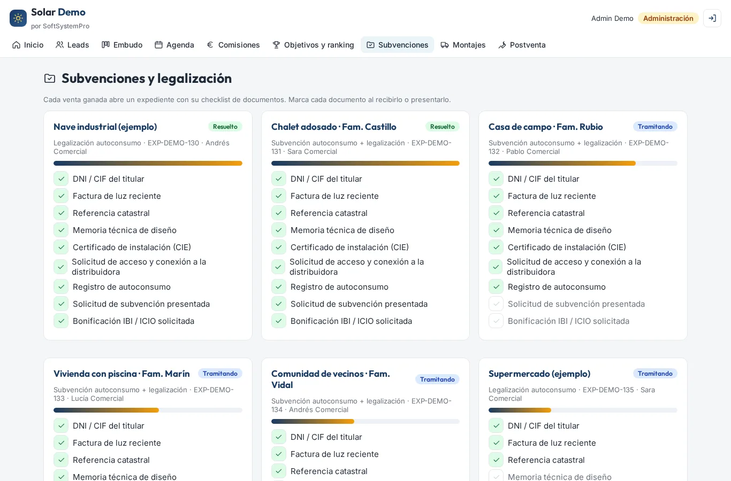Go to Inicio via the house icon

[x=28, y=45]
